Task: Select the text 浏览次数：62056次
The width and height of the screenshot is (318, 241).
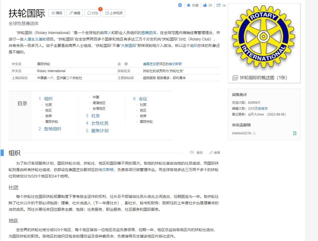Action: click(246, 103)
